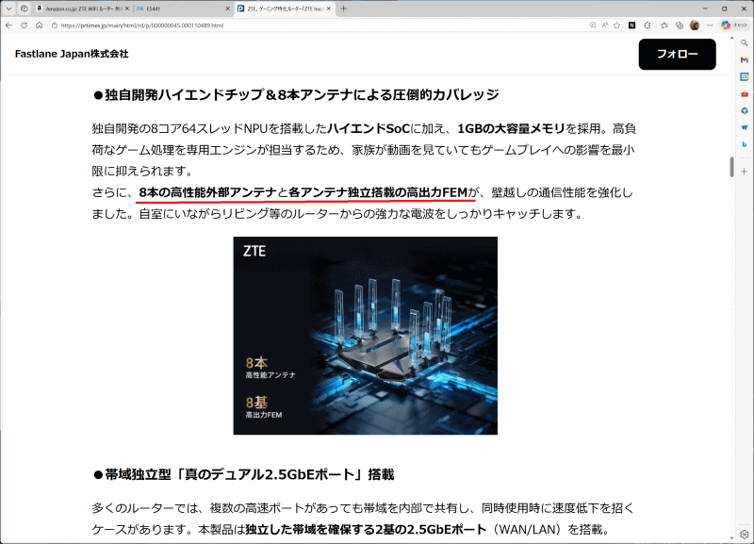The height and width of the screenshot is (544, 754).
Task: Click the N extension icon in the toolbar
Action: click(631, 26)
